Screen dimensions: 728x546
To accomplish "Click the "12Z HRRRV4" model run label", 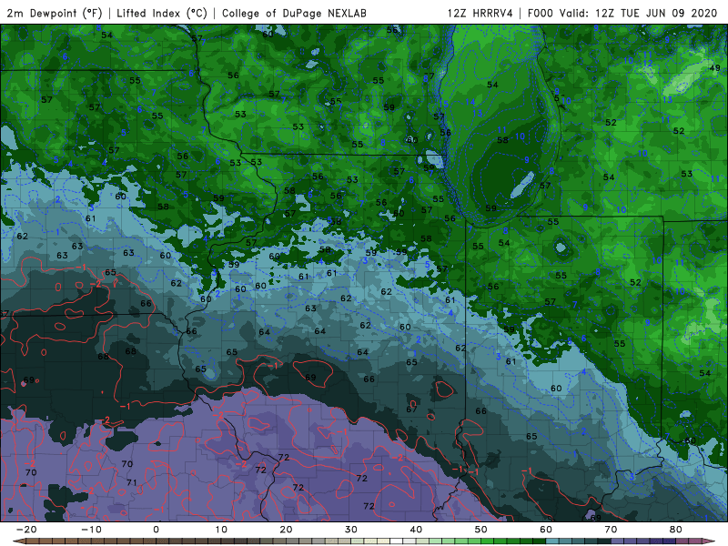I will click(480, 13).
